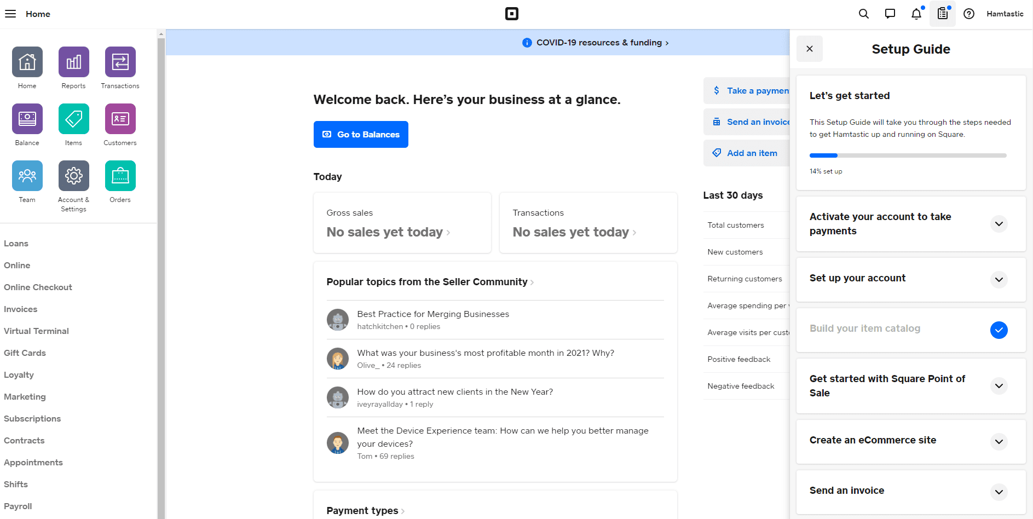Click the Items tag icon
1033x519 pixels.
73,120
